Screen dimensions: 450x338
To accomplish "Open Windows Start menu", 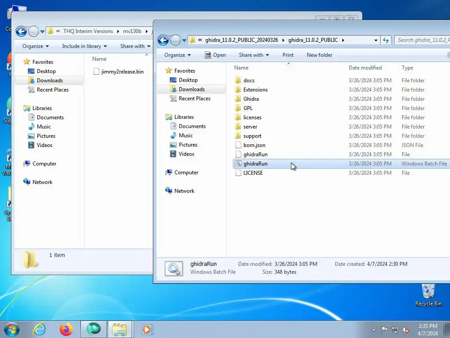I will [x=12, y=329].
